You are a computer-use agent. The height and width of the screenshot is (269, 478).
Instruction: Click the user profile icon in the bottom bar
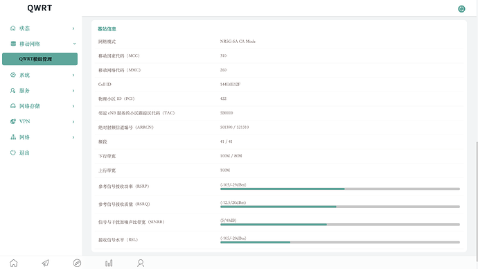pyautogui.click(x=141, y=263)
